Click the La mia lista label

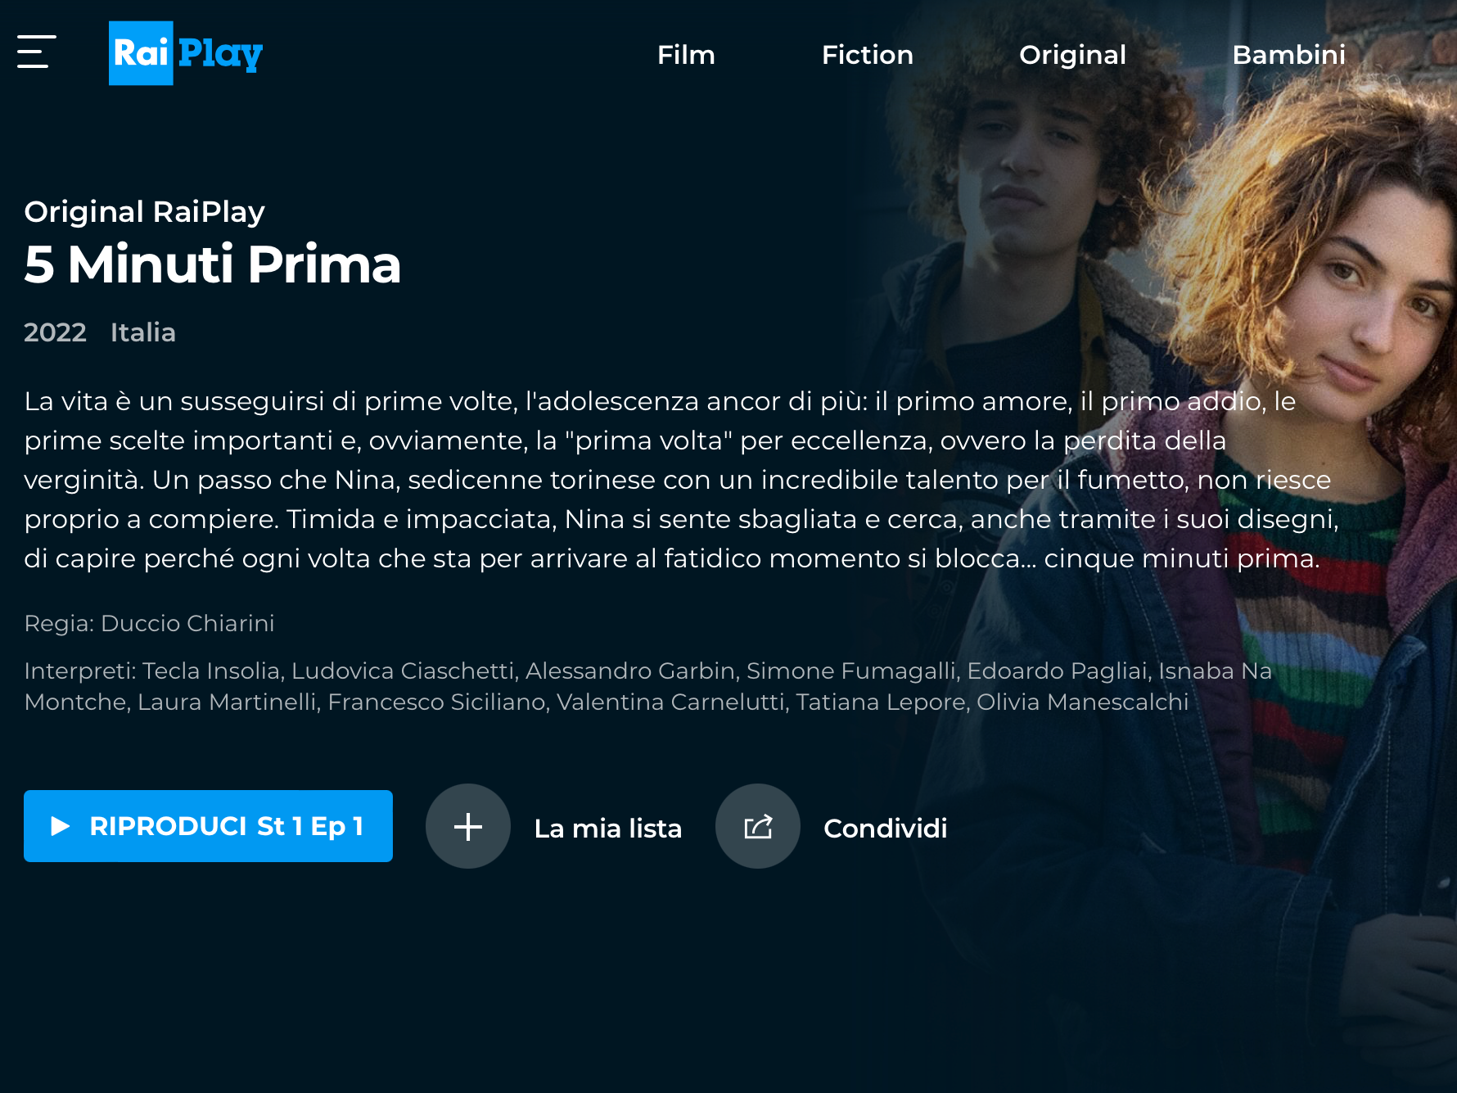point(608,829)
